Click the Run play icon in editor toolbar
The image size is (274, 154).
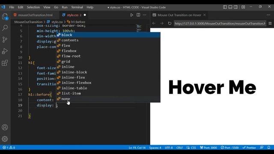coord(131,15)
